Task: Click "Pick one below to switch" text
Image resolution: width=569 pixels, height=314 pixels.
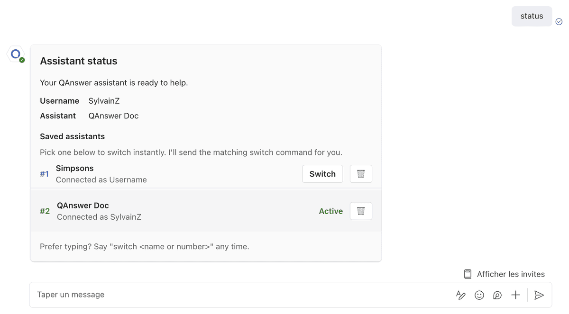Action: pyautogui.click(x=191, y=153)
